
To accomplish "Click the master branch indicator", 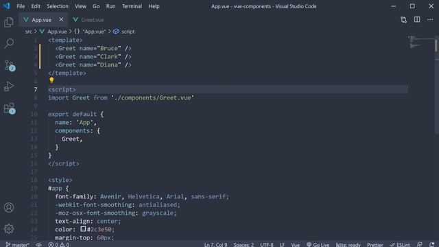I will (x=17, y=244).
